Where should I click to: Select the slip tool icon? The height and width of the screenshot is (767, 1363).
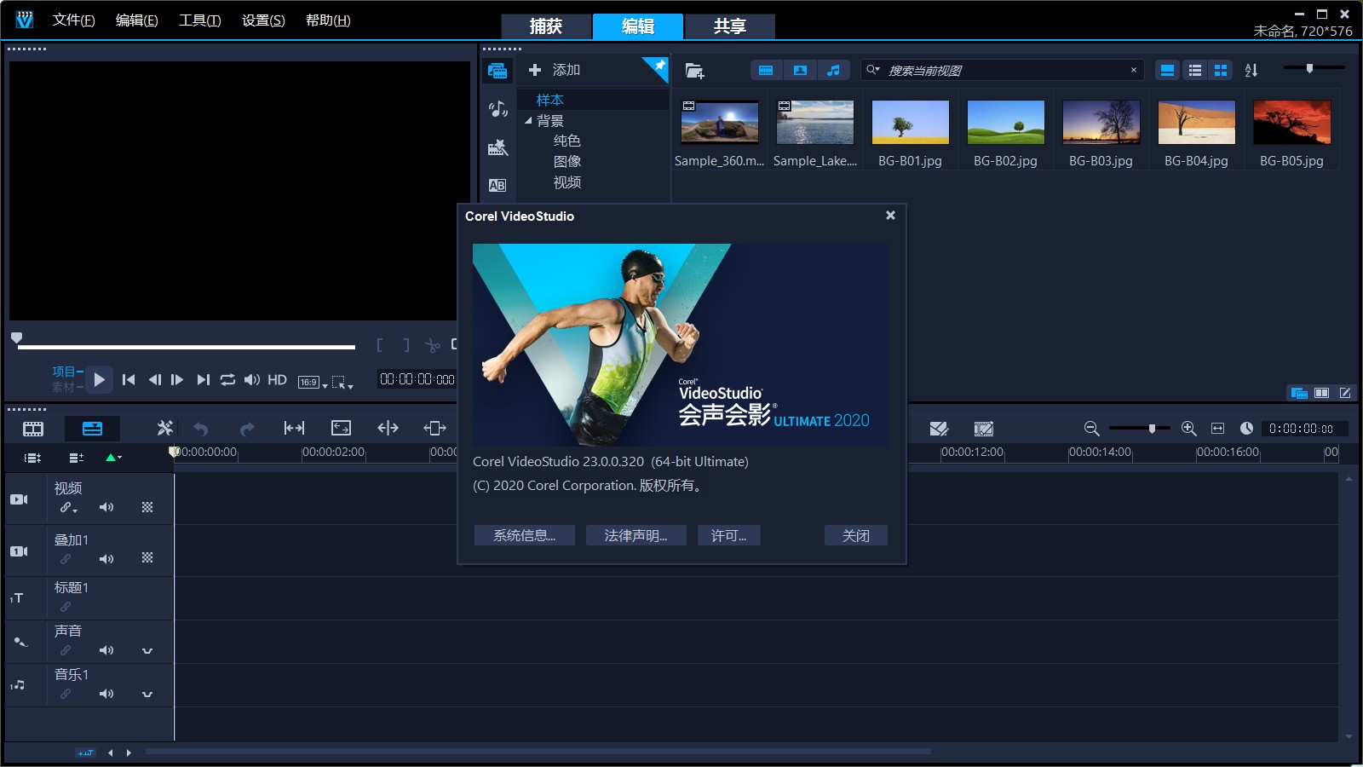point(294,428)
